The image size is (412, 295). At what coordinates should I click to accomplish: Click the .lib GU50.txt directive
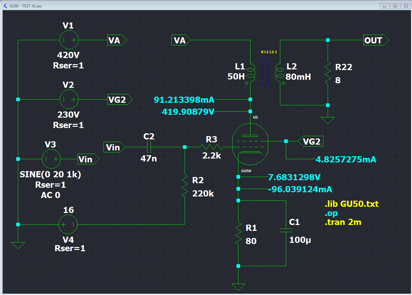pyautogui.click(x=351, y=204)
